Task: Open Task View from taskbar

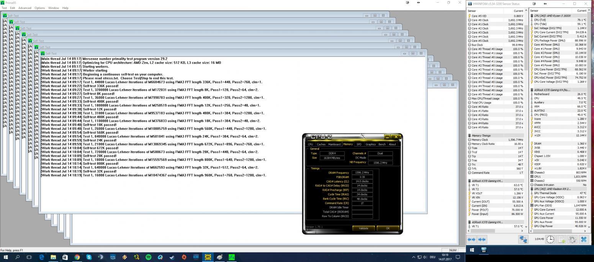Action: coord(29,257)
